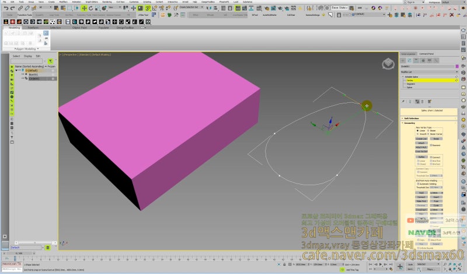Open the Reference Coordinate System View dropdown
Screen dimensions: 467x274
pos(114,7)
